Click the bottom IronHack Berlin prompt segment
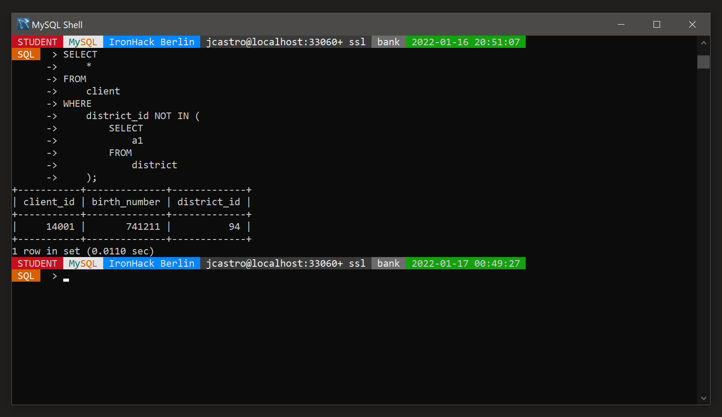 tap(152, 264)
